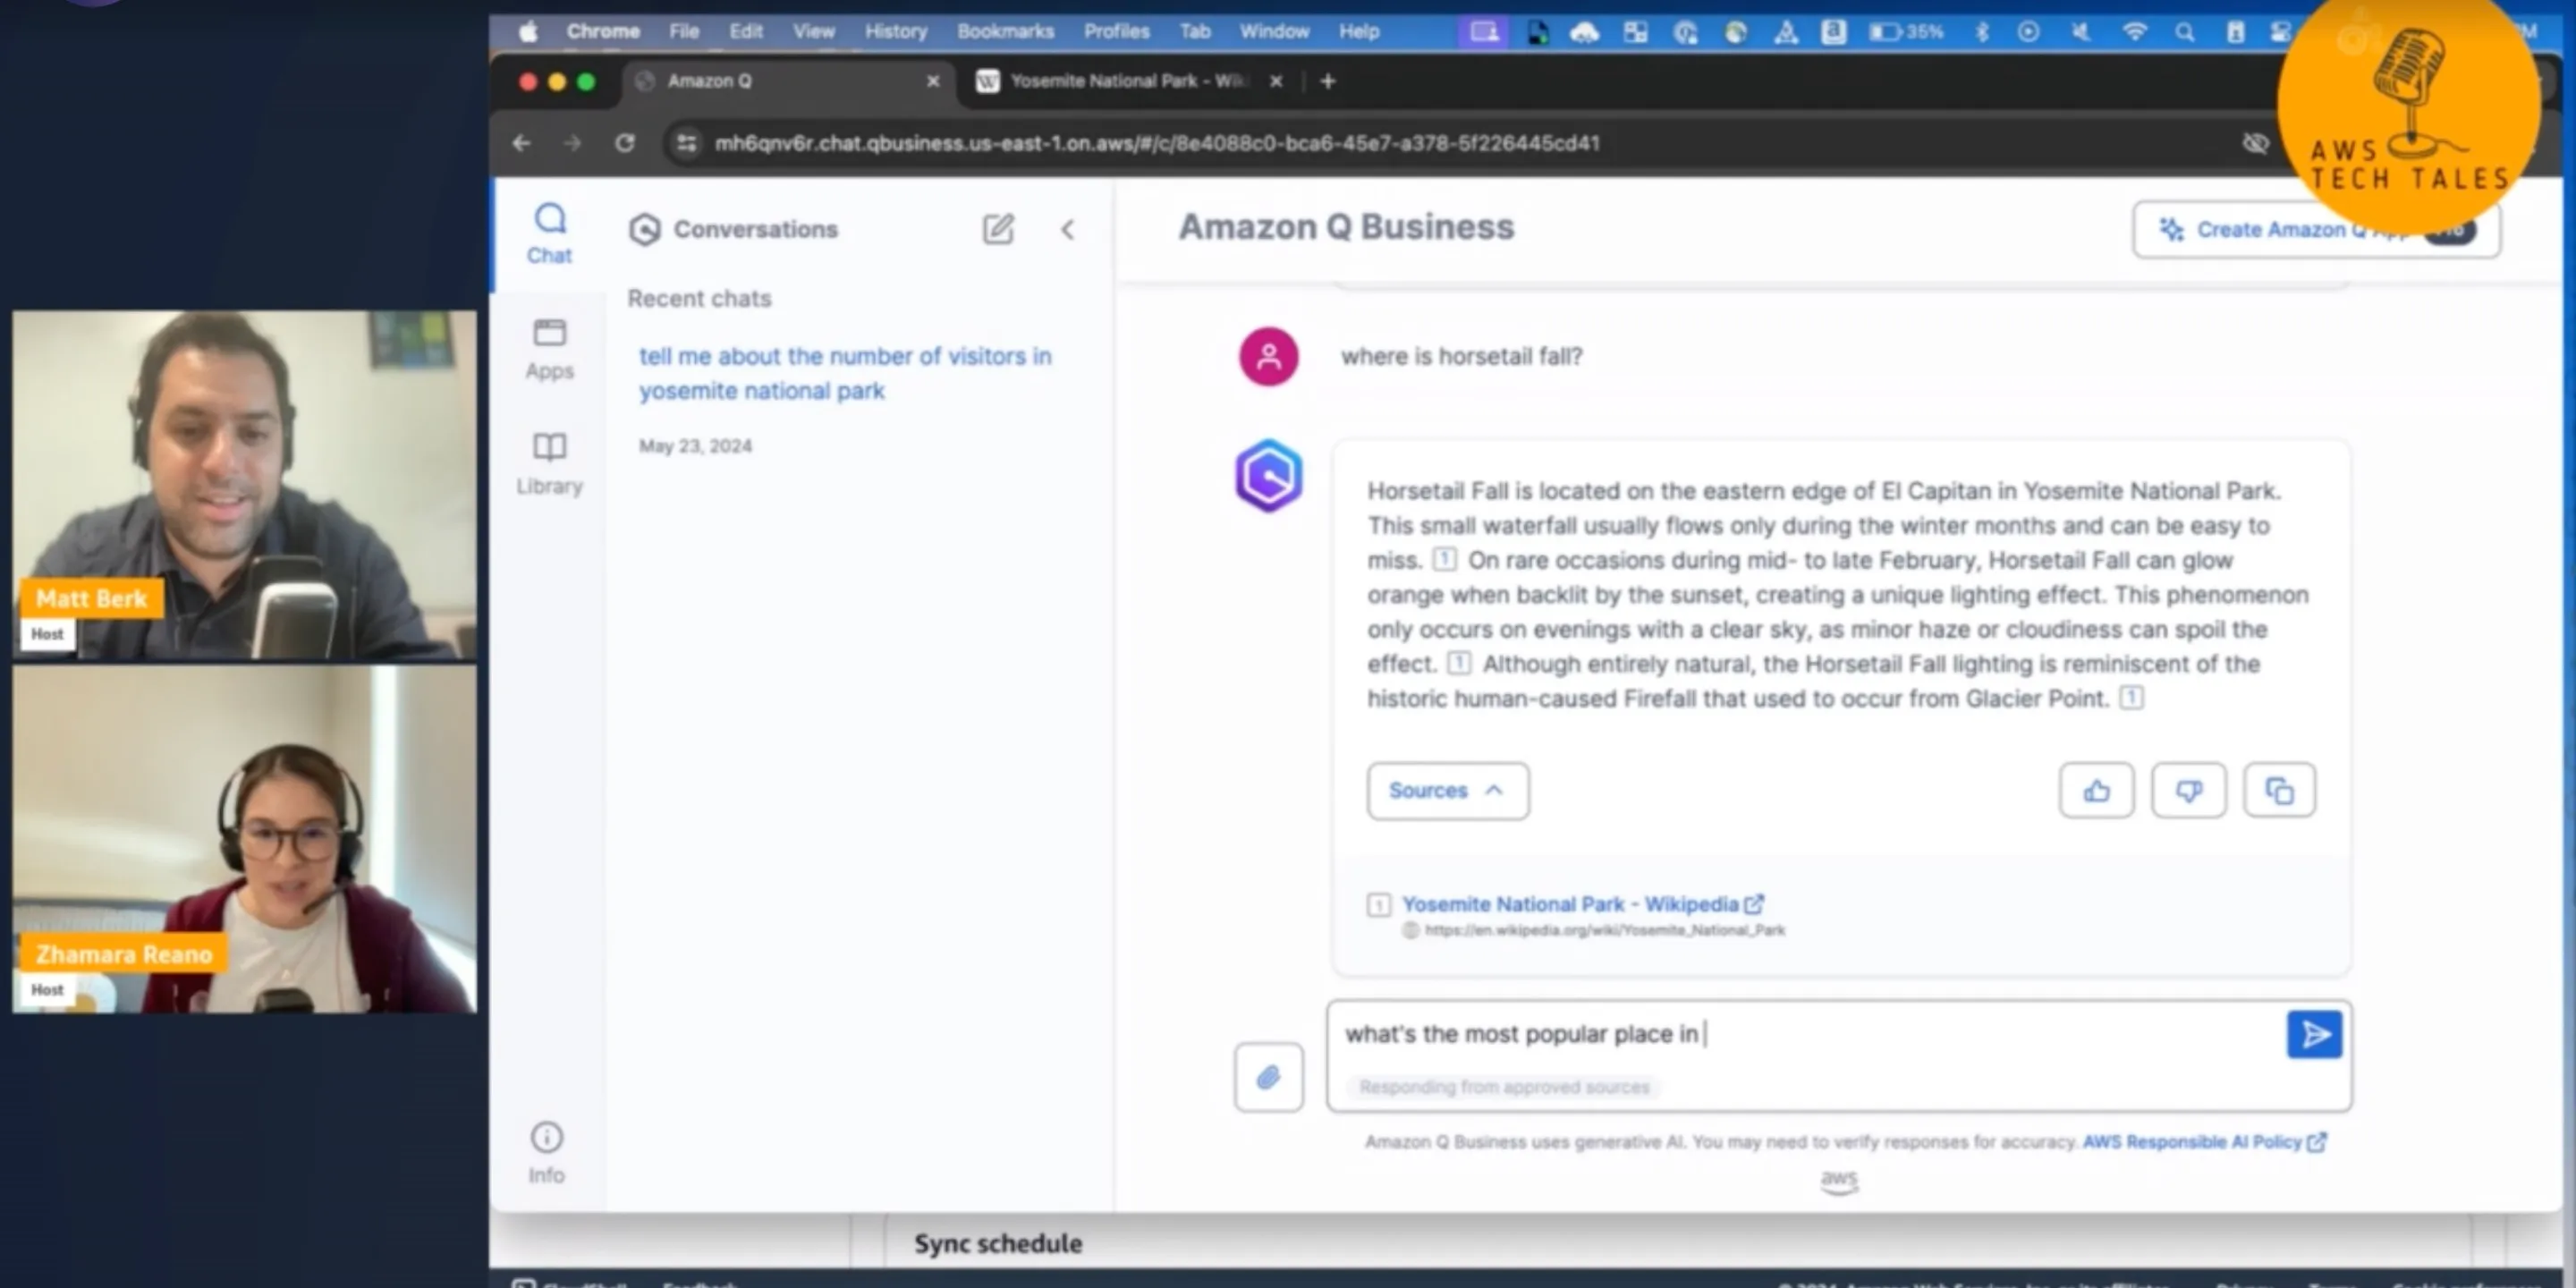This screenshot has width=2576, height=1288.
Task: Close the Amazon Q tab
Action: [933, 81]
